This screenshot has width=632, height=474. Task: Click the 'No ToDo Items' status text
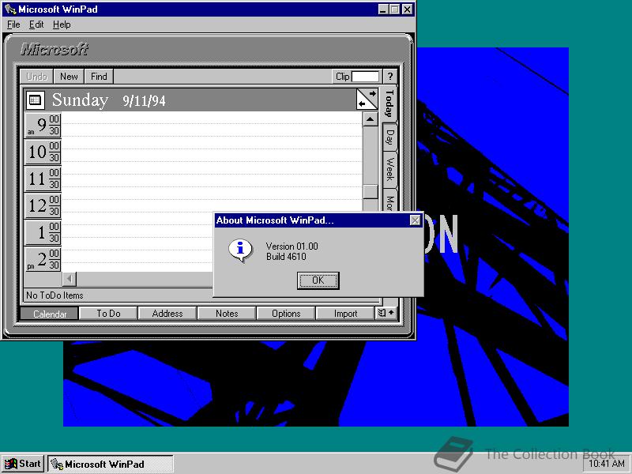pos(55,295)
